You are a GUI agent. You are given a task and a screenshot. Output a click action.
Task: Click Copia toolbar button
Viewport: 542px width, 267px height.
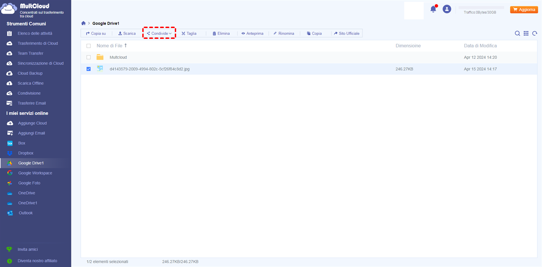314,33
